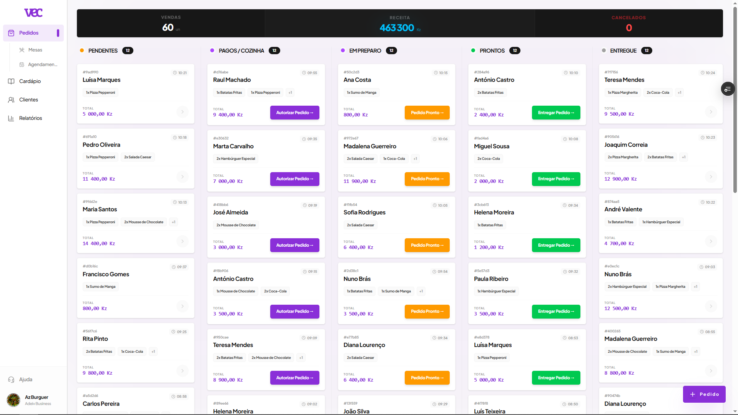
Task: Expand +1 items on Maria Santos order
Action: [174, 222]
